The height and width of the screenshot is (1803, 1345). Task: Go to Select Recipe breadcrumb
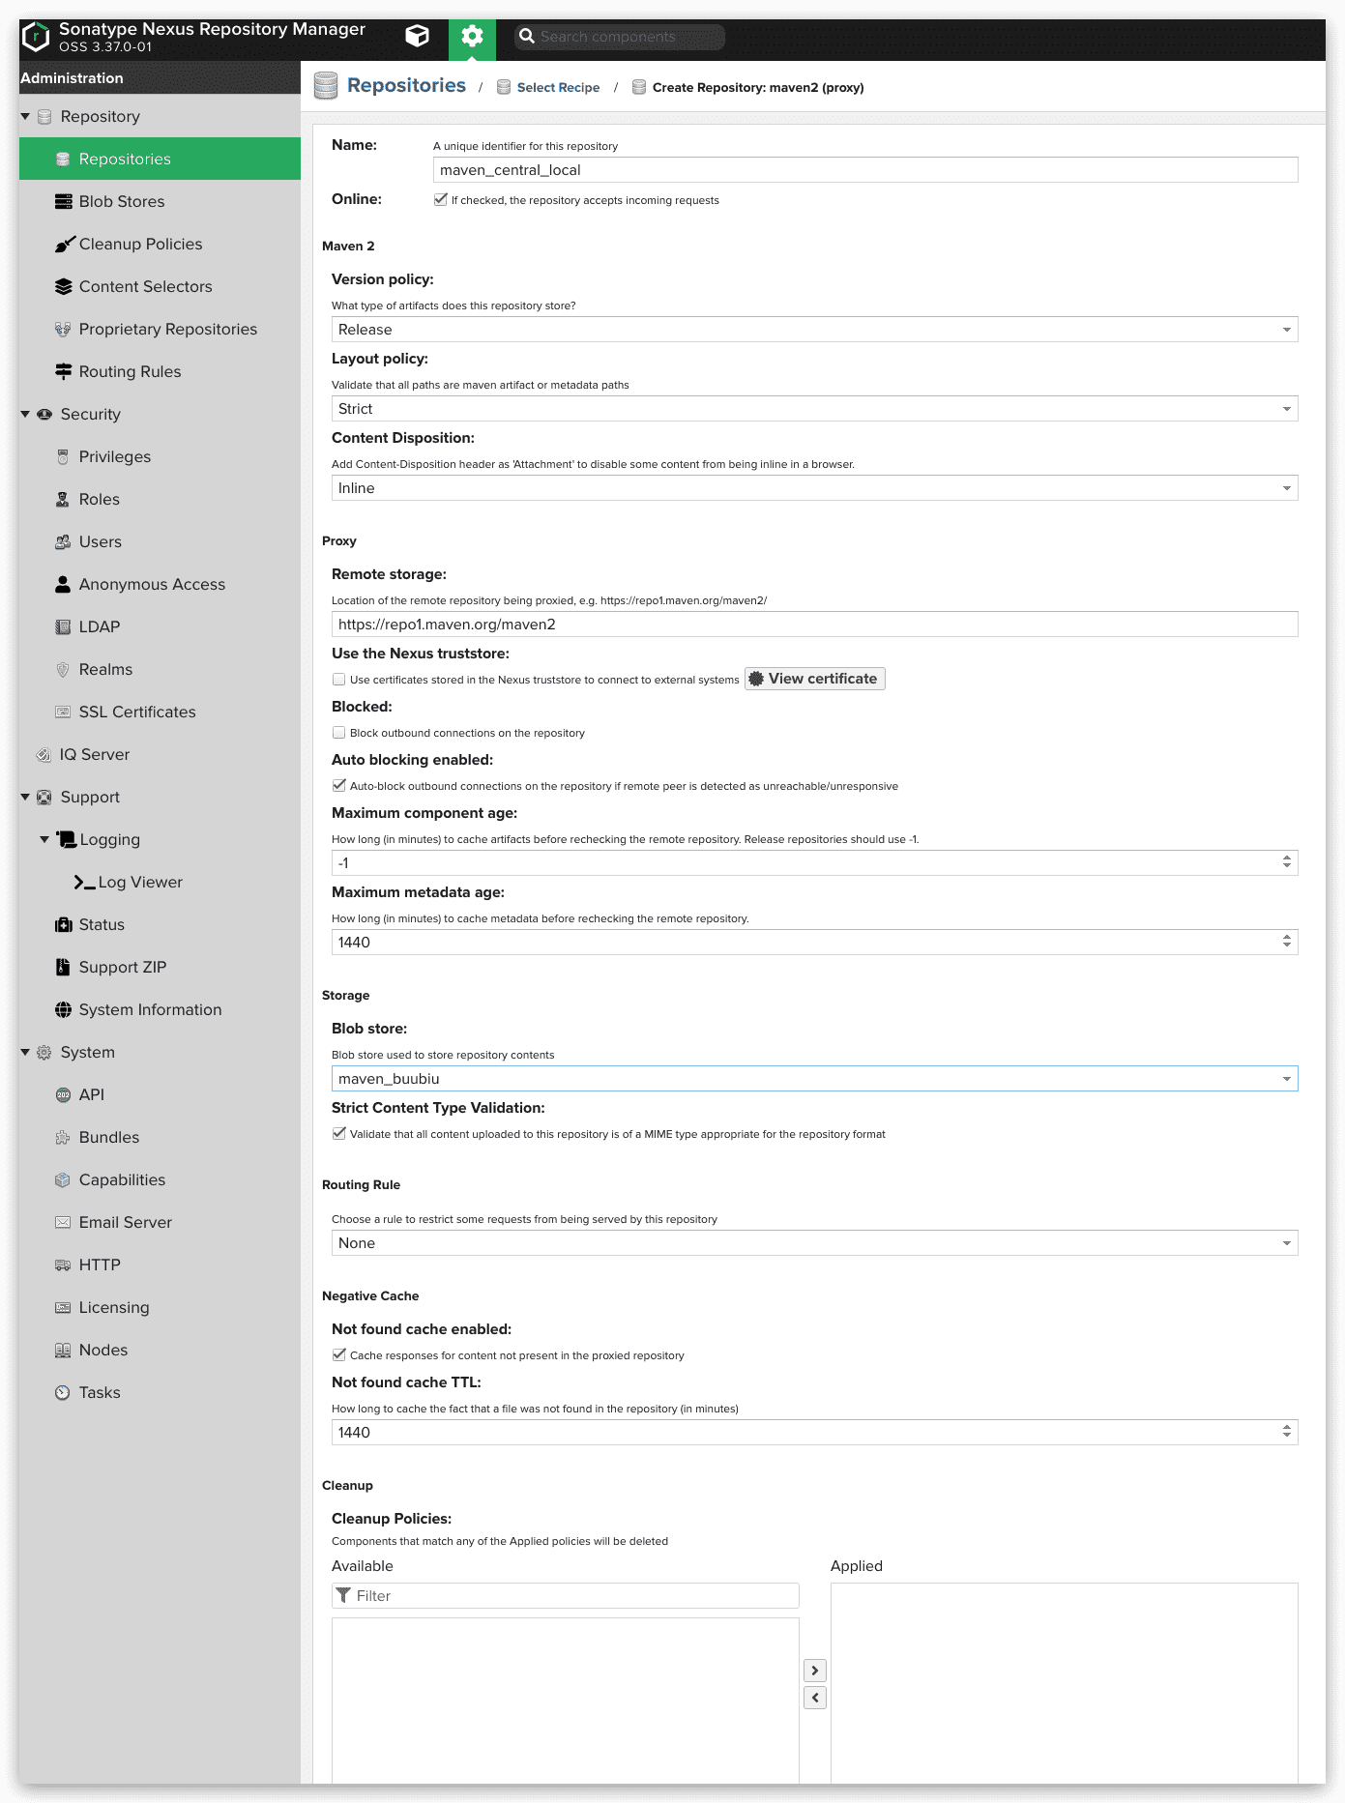(558, 88)
